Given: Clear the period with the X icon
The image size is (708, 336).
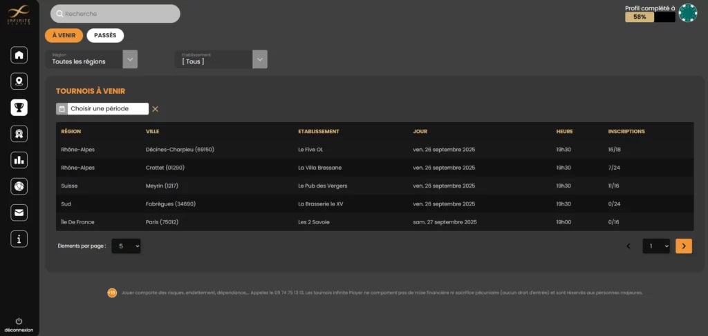Looking at the screenshot, I should coord(156,109).
